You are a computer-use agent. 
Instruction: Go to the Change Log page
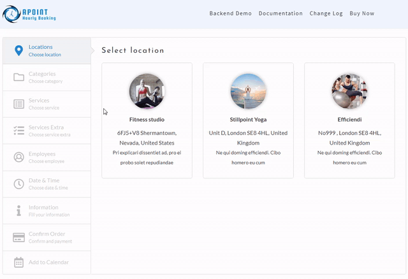(x=326, y=13)
